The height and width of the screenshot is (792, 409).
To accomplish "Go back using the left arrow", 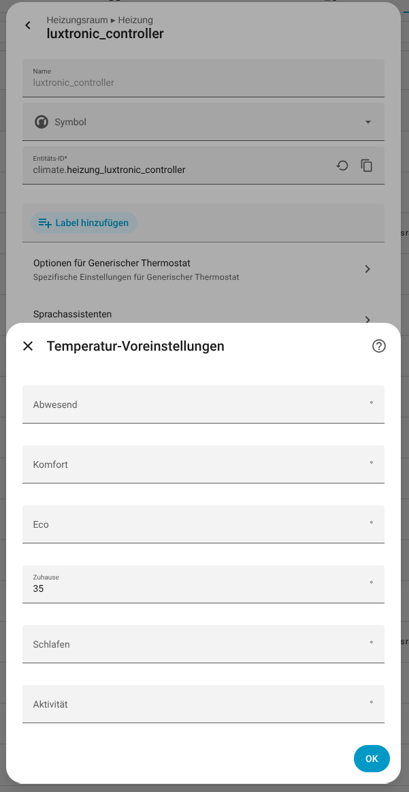I will (28, 25).
